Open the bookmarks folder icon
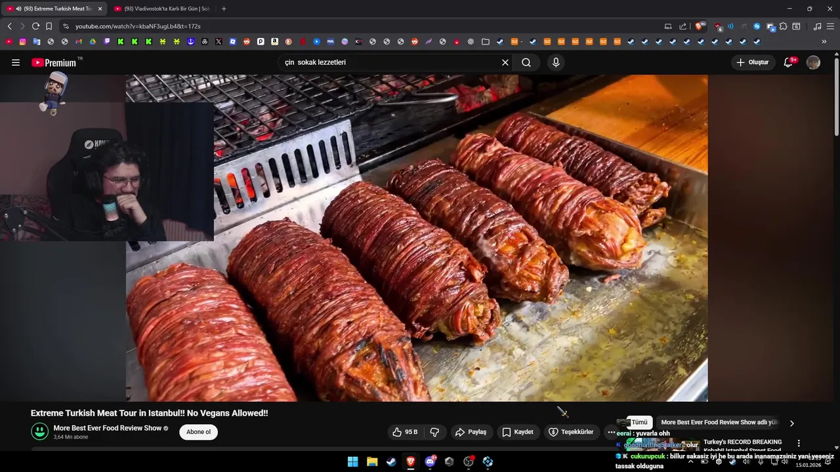Viewport: 840px width, 472px height. coord(486,41)
